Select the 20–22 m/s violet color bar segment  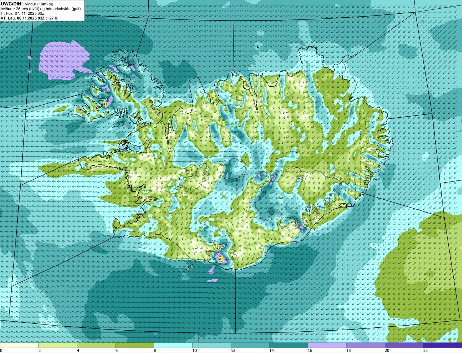click(404, 345)
